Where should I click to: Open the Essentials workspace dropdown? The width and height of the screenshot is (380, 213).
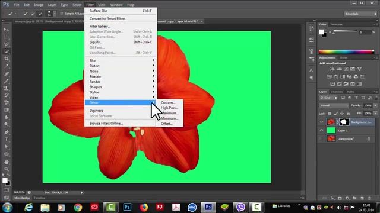(x=360, y=14)
